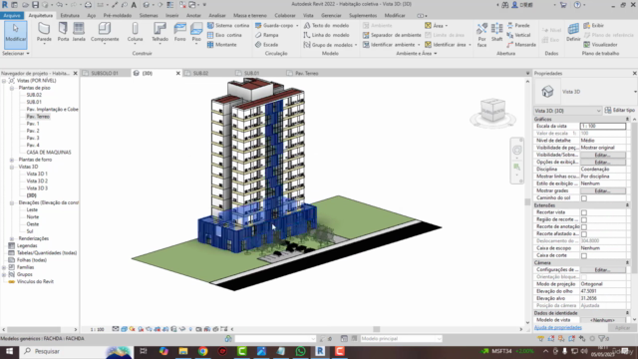The width and height of the screenshot is (638, 359).
Task: Select the Coluna column tool
Action: click(135, 33)
